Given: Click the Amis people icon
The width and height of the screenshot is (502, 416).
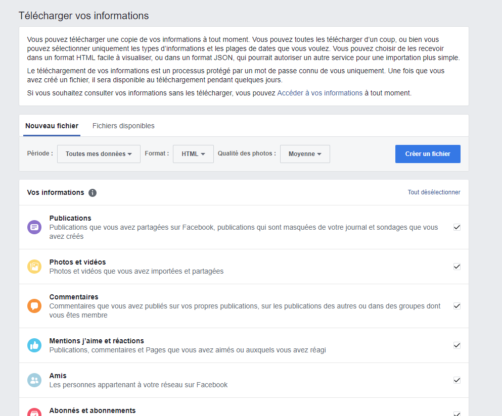Looking at the screenshot, I should click(34, 380).
